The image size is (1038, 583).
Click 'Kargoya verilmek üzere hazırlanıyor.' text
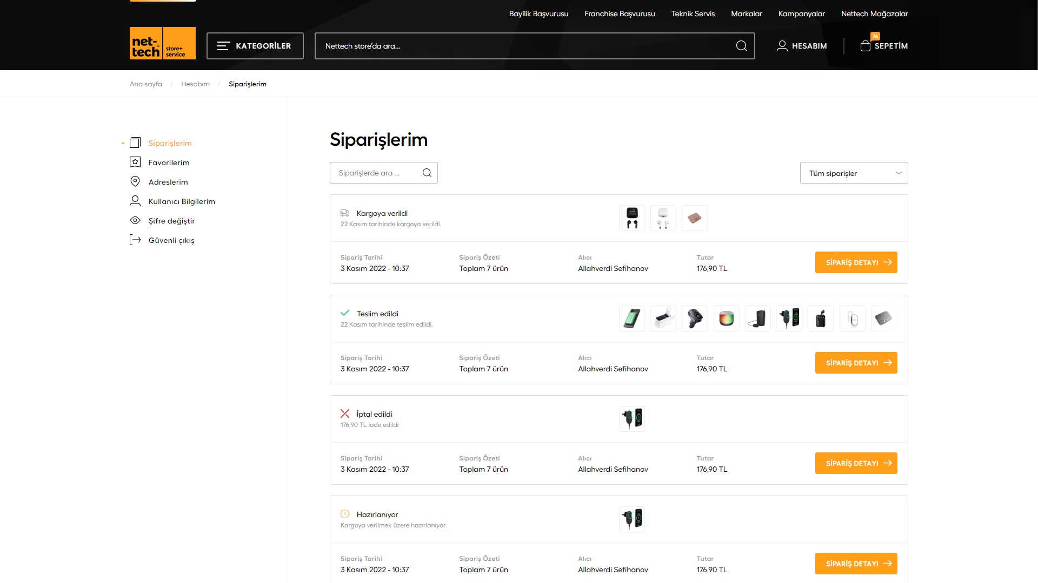[394, 525]
